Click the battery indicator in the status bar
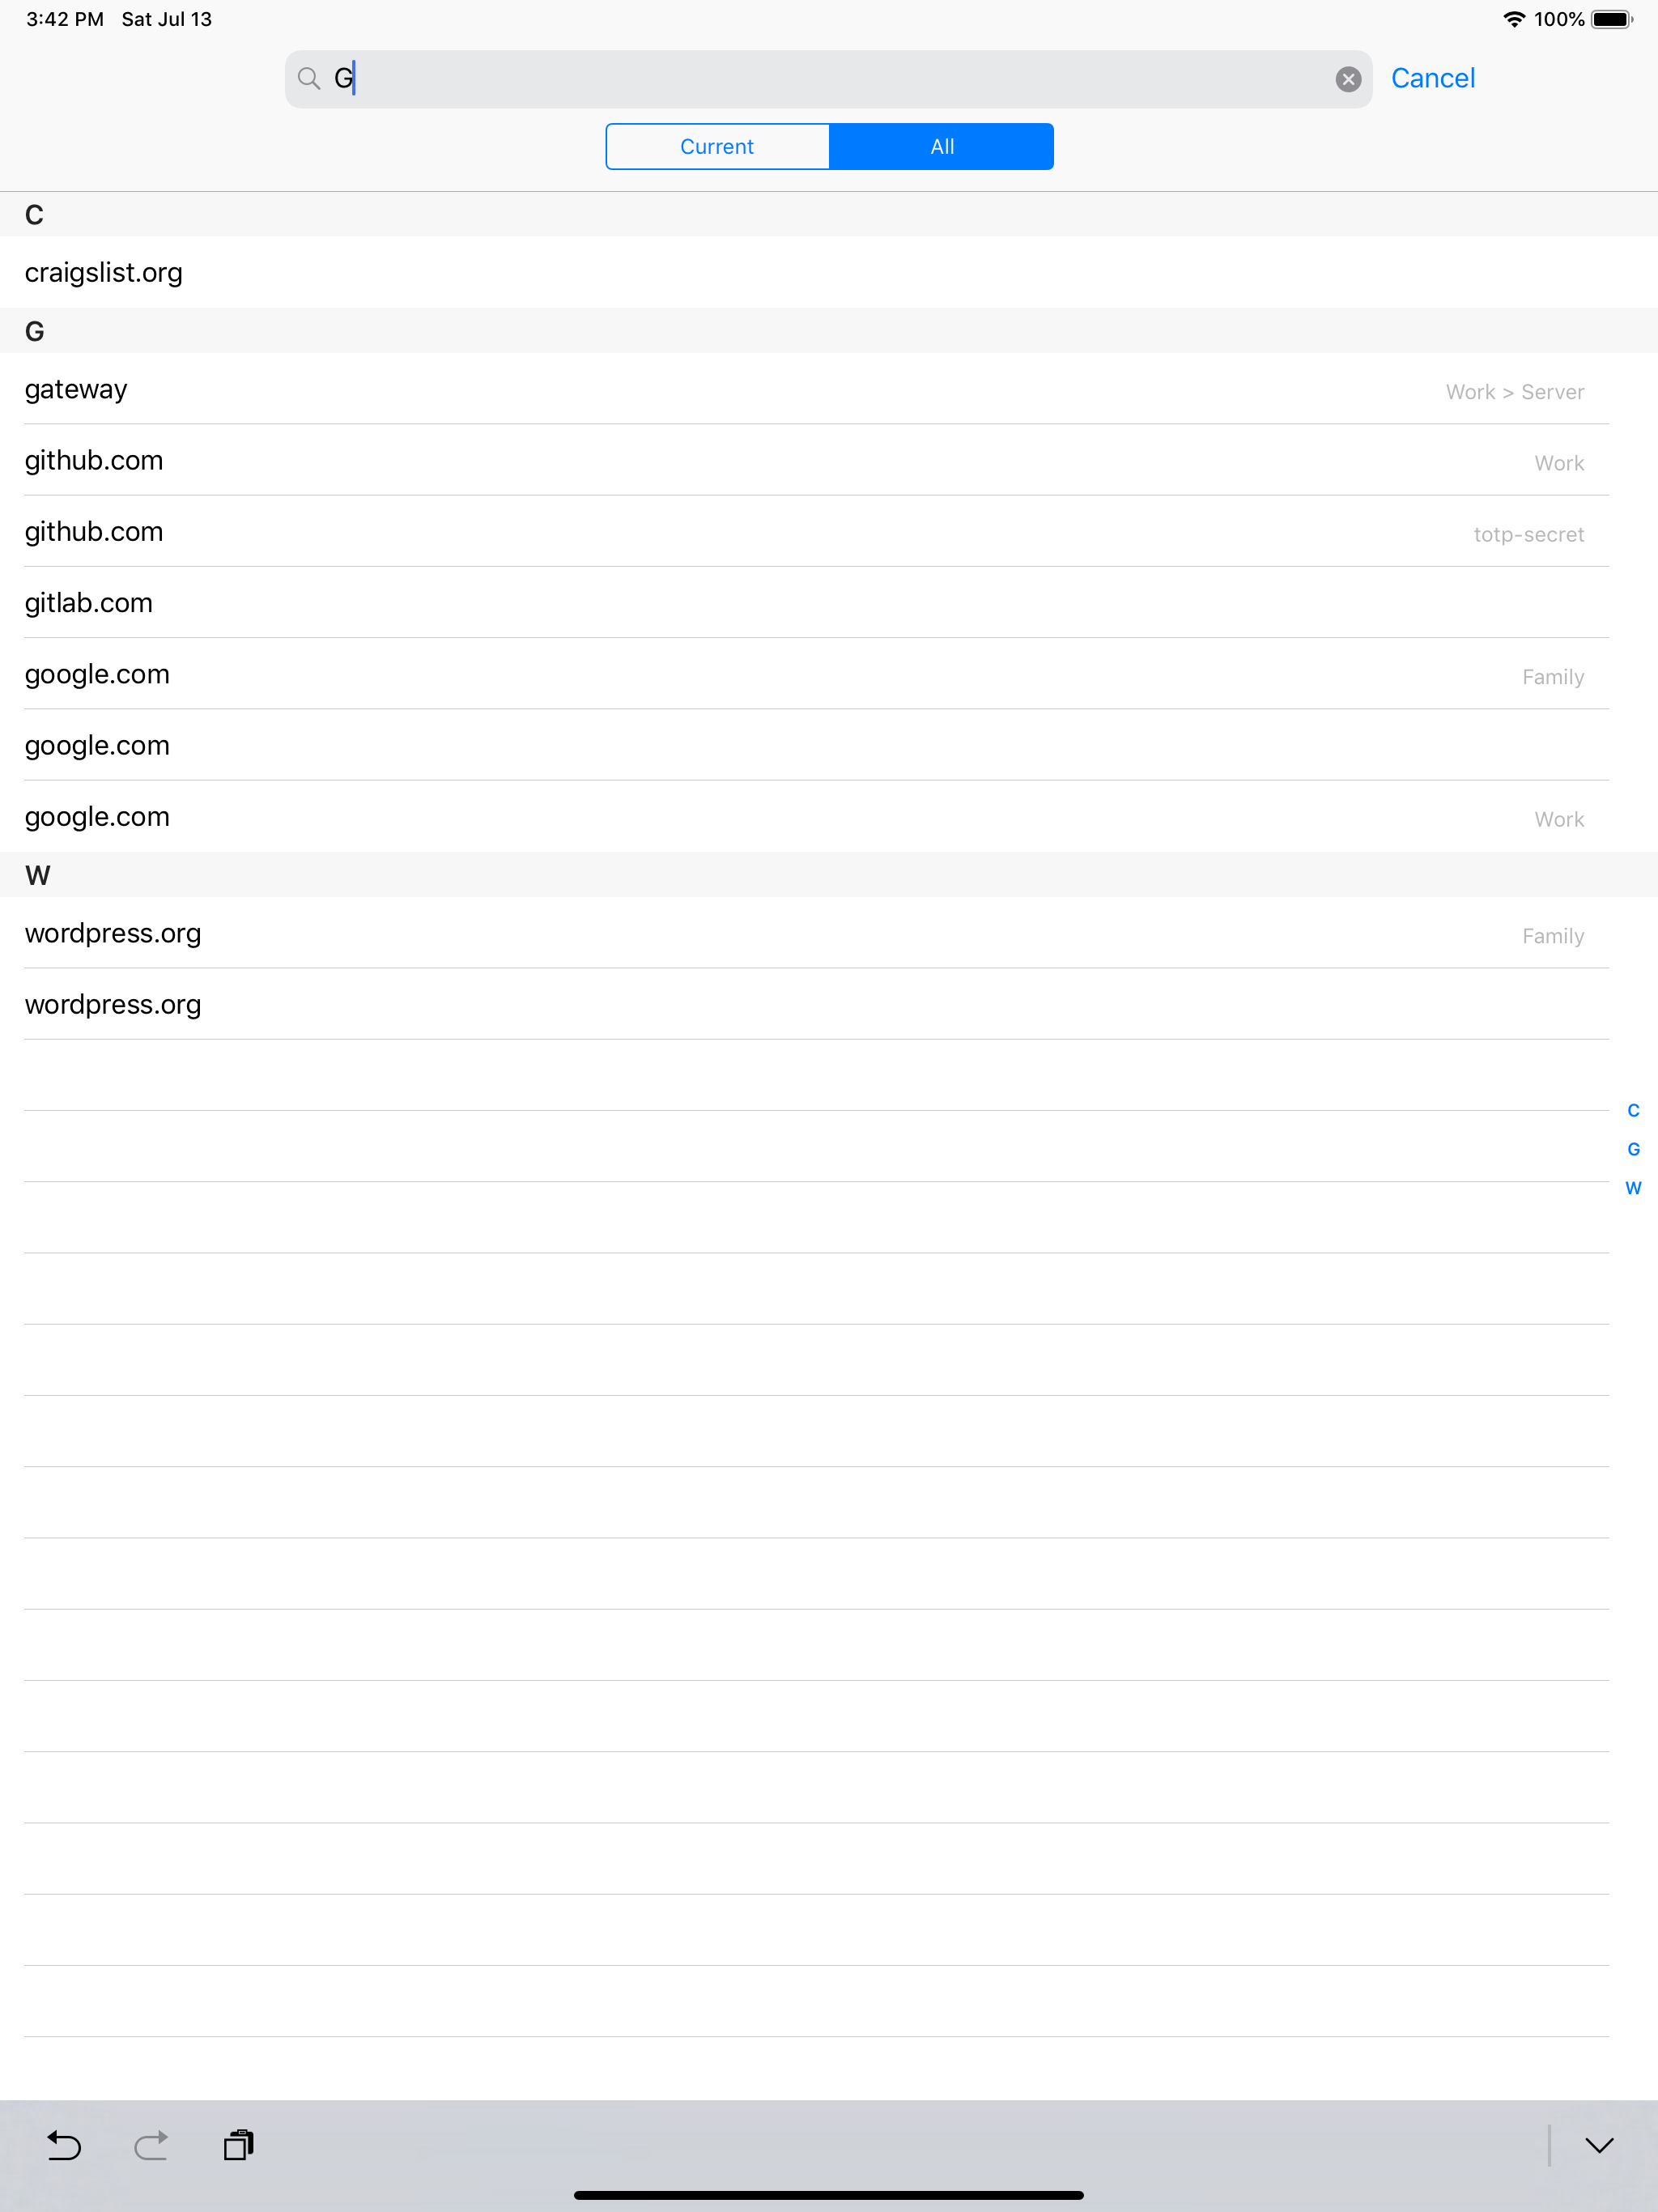This screenshot has width=1658, height=2212. tap(1612, 18)
